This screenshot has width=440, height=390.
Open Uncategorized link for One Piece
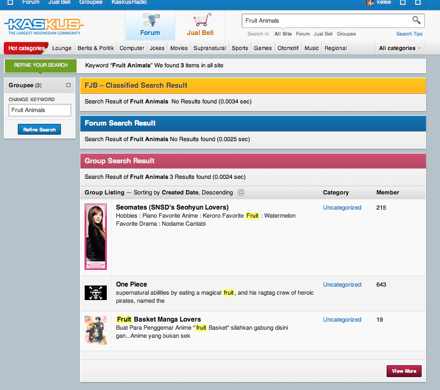342,284
